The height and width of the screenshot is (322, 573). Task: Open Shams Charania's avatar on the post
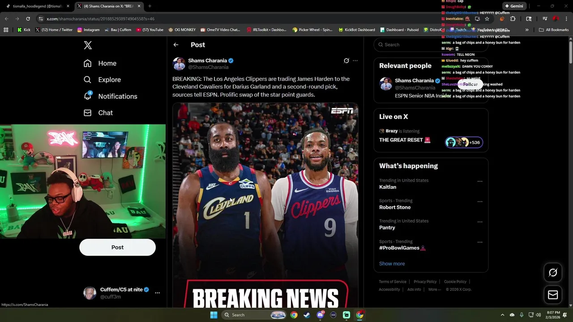tap(179, 64)
